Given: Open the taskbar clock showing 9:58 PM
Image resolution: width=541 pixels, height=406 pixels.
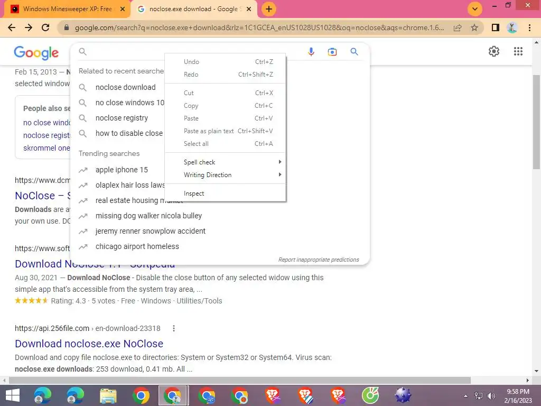Looking at the screenshot, I should click(518, 396).
